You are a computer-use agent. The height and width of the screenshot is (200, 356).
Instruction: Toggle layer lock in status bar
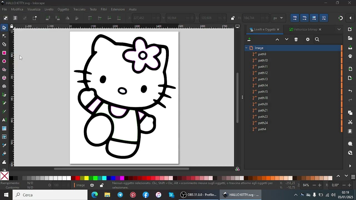click(x=102, y=185)
